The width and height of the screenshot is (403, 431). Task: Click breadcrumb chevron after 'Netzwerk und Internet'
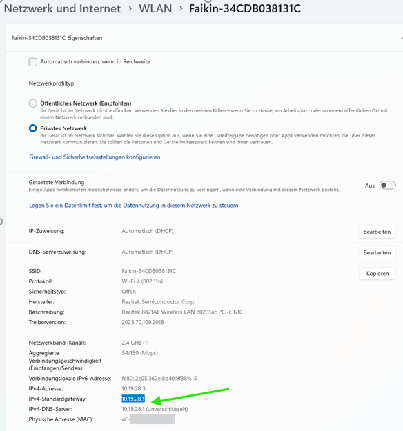pos(130,8)
